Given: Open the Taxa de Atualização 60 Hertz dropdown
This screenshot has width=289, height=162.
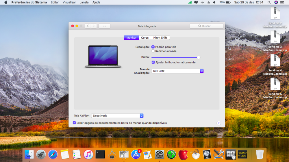Looking at the screenshot, I should pos(177,71).
